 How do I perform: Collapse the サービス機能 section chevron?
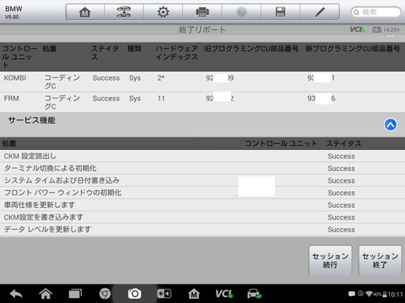(391, 125)
